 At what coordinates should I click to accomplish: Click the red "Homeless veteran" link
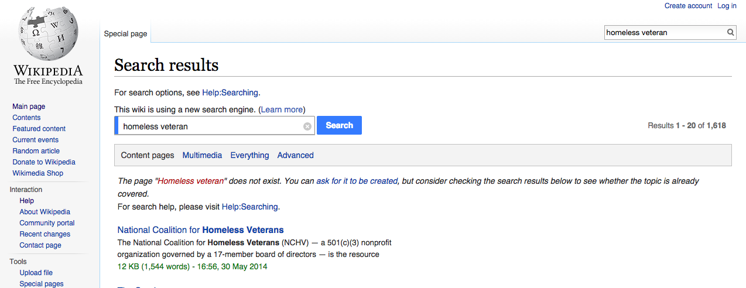pyautogui.click(x=190, y=181)
